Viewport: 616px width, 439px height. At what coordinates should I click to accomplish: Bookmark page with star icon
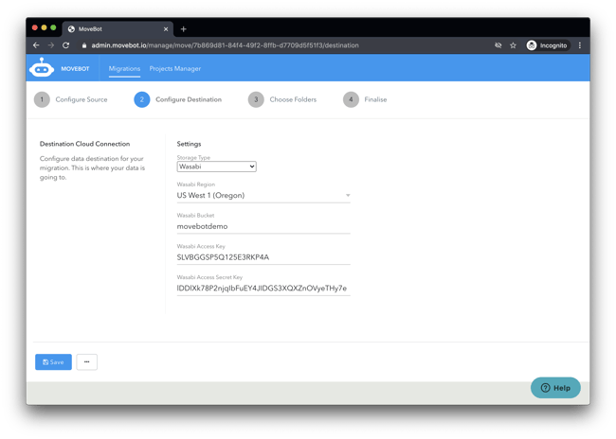click(513, 45)
